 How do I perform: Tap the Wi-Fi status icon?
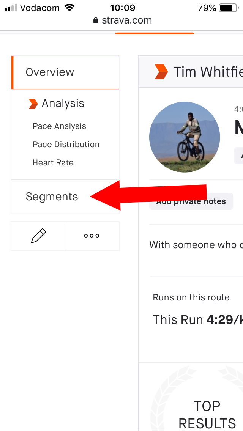click(x=69, y=8)
